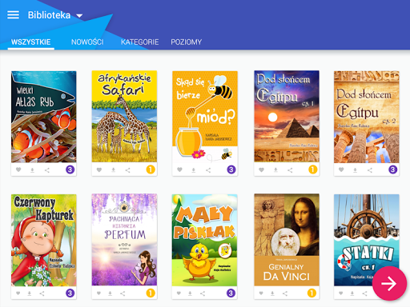The width and height of the screenshot is (410, 307).
Task: Download the Mały Pisklak book
Action: pyautogui.click(x=190, y=293)
